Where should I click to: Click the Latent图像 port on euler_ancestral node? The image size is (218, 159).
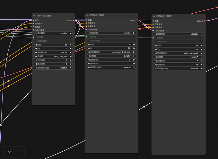153,31
